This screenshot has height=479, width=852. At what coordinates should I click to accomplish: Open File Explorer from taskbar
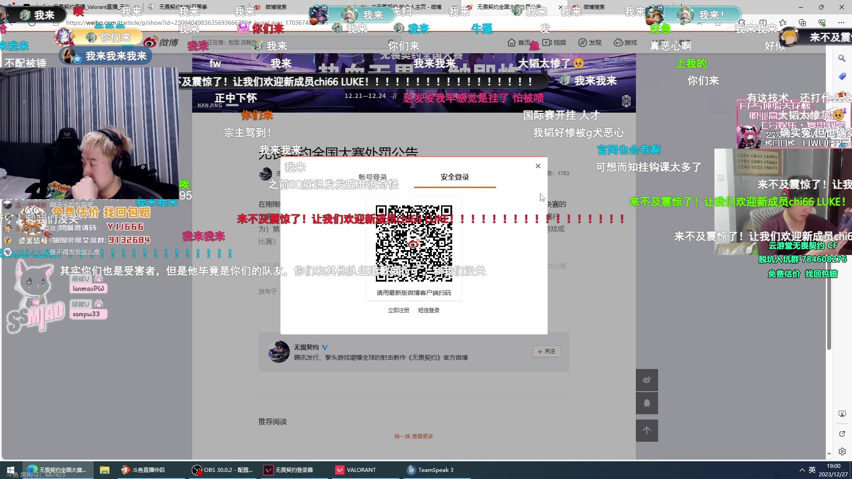pyautogui.click(x=104, y=470)
